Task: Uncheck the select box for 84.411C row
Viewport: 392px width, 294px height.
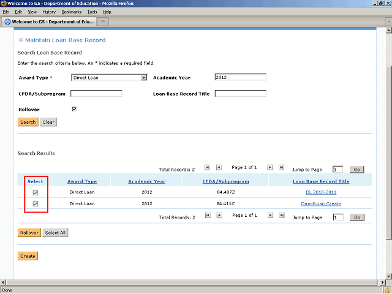Action: pos(36,204)
